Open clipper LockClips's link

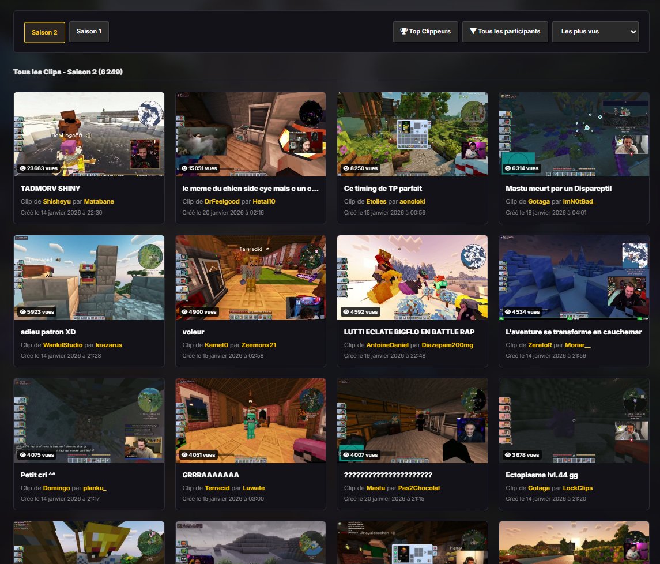(578, 488)
